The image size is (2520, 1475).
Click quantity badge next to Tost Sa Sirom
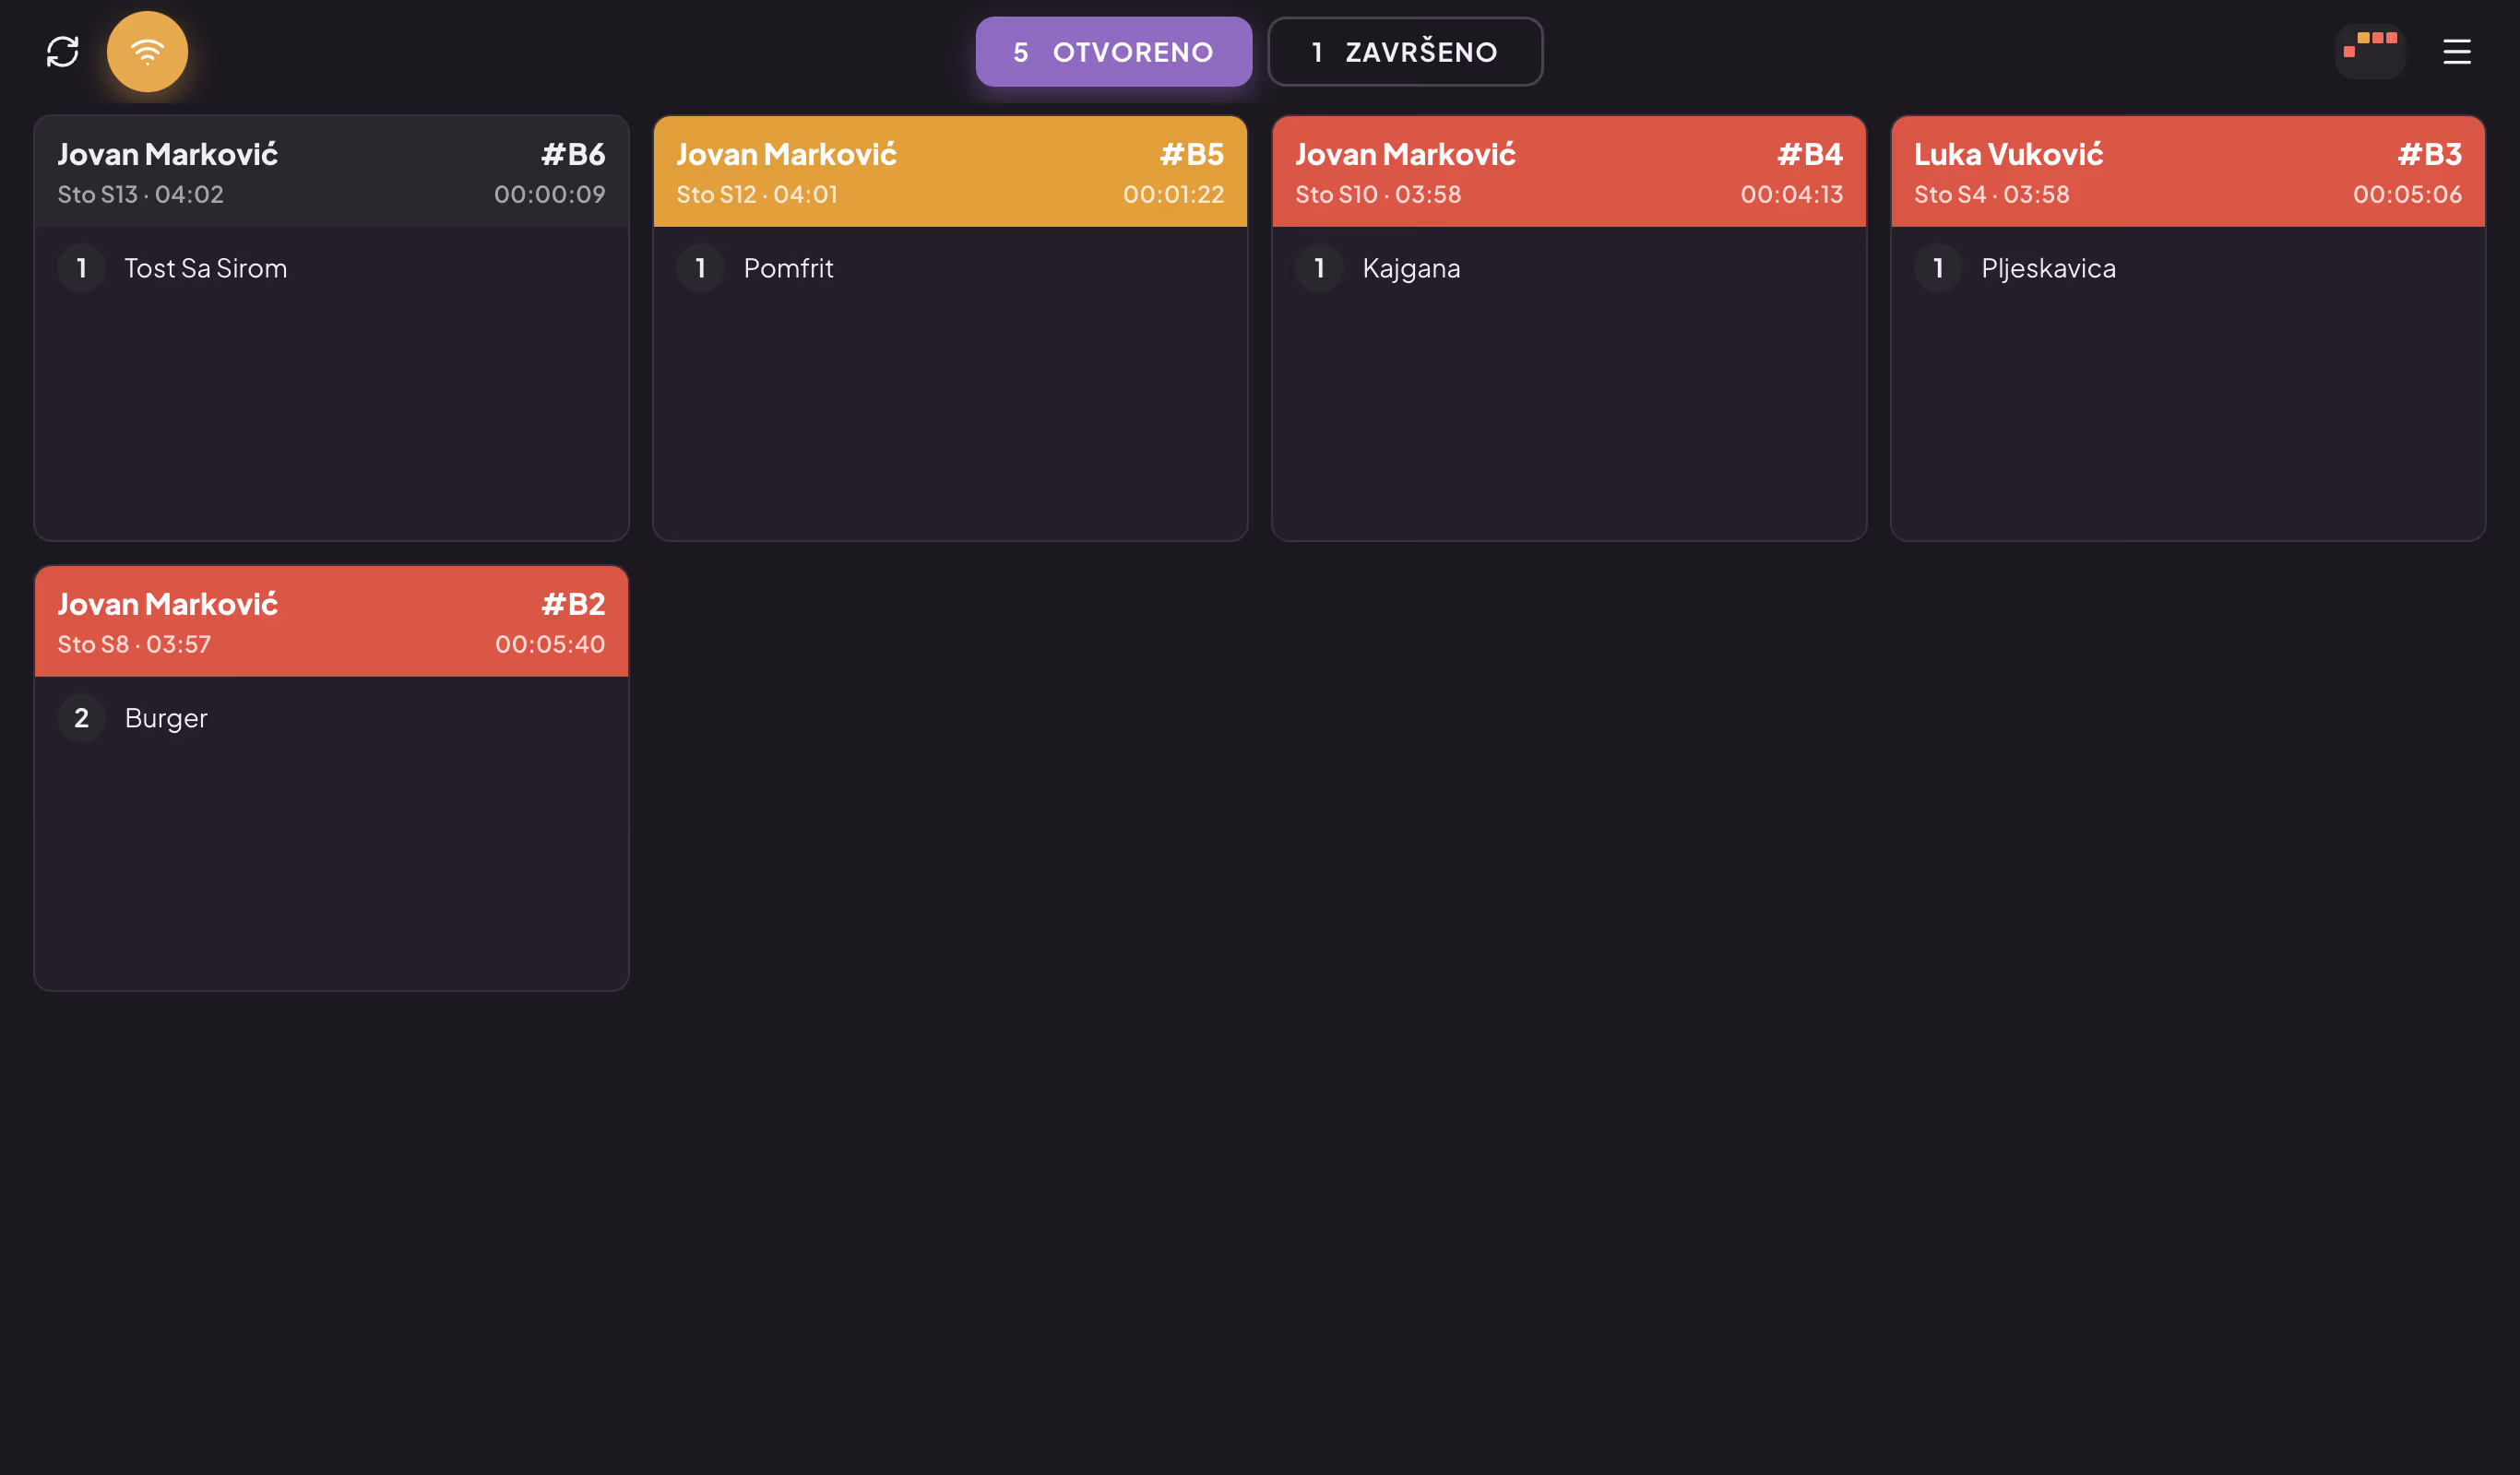pos(81,268)
